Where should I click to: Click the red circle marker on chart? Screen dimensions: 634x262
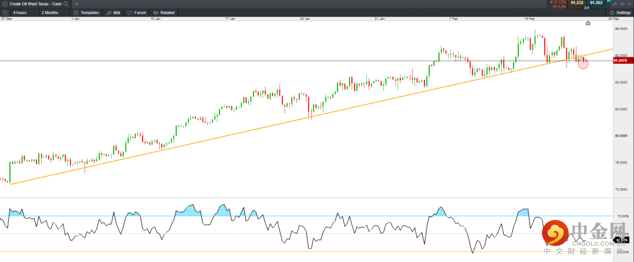tap(583, 63)
